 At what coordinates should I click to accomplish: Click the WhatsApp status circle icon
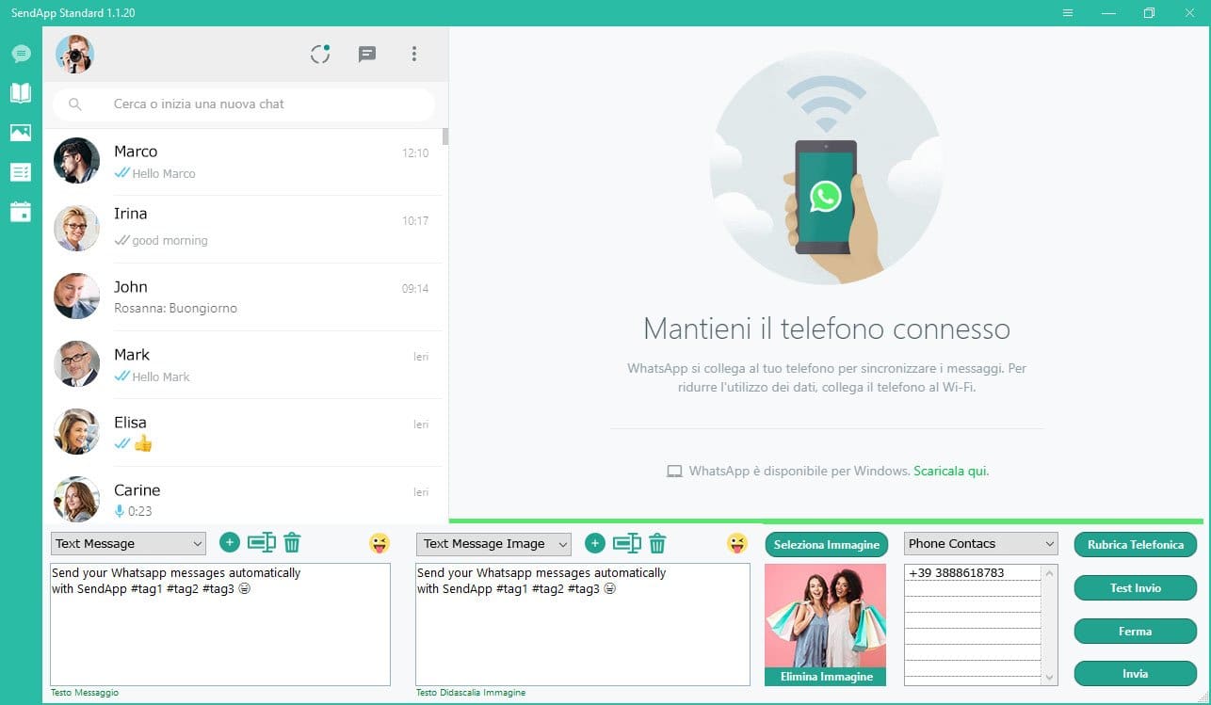coord(320,55)
